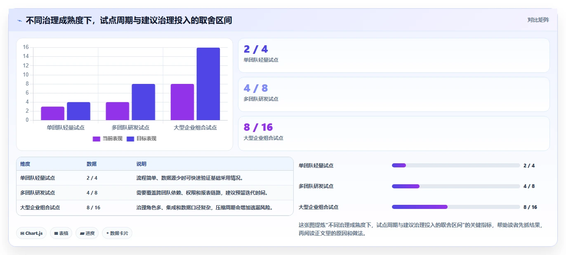Click the 大型企业组合试点 label in progress list
This screenshot has height=255, width=566.
(x=318, y=207)
